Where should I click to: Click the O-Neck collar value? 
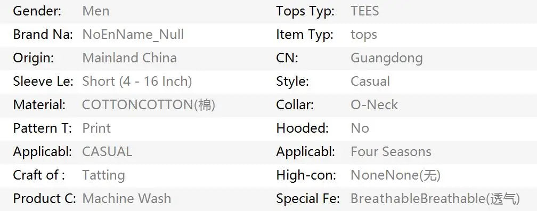coord(375,105)
